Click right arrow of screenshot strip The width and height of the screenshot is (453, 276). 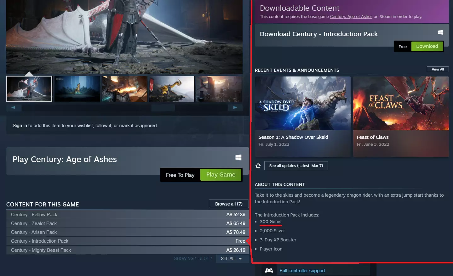point(235,107)
